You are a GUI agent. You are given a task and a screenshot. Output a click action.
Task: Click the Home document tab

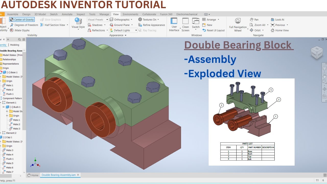click(33, 175)
